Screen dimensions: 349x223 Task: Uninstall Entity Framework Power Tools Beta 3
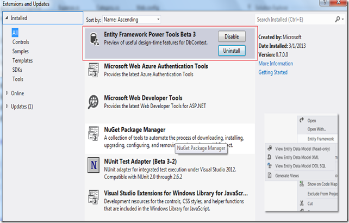click(232, 51)
